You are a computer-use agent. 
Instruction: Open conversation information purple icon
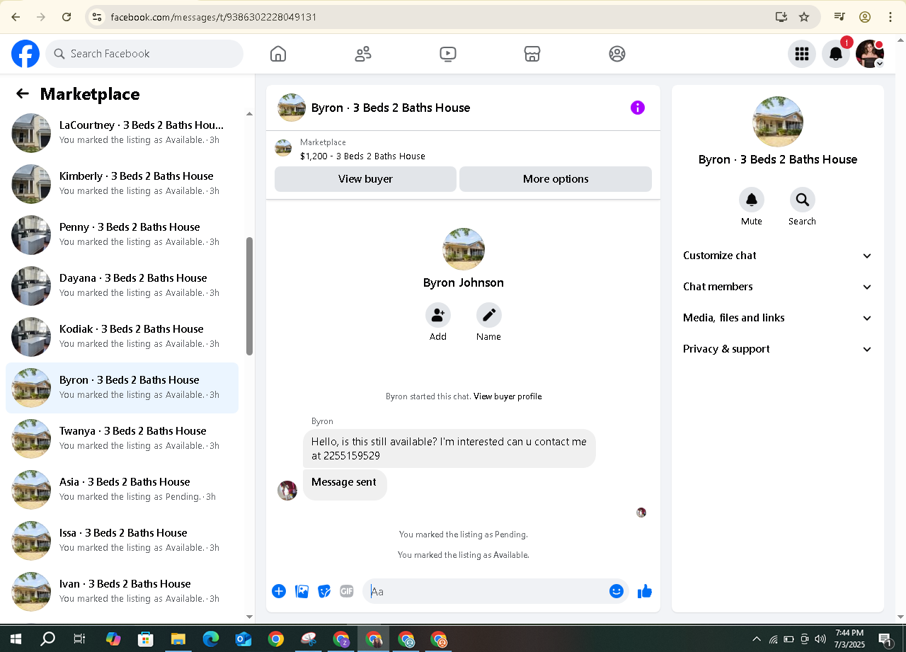(638, 108)
